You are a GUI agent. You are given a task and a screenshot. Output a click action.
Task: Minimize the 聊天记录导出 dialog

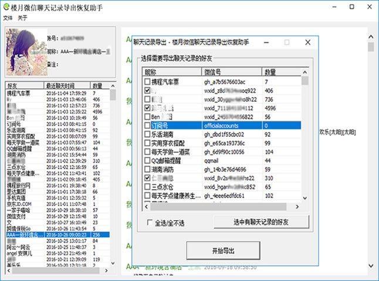(266, 43)
